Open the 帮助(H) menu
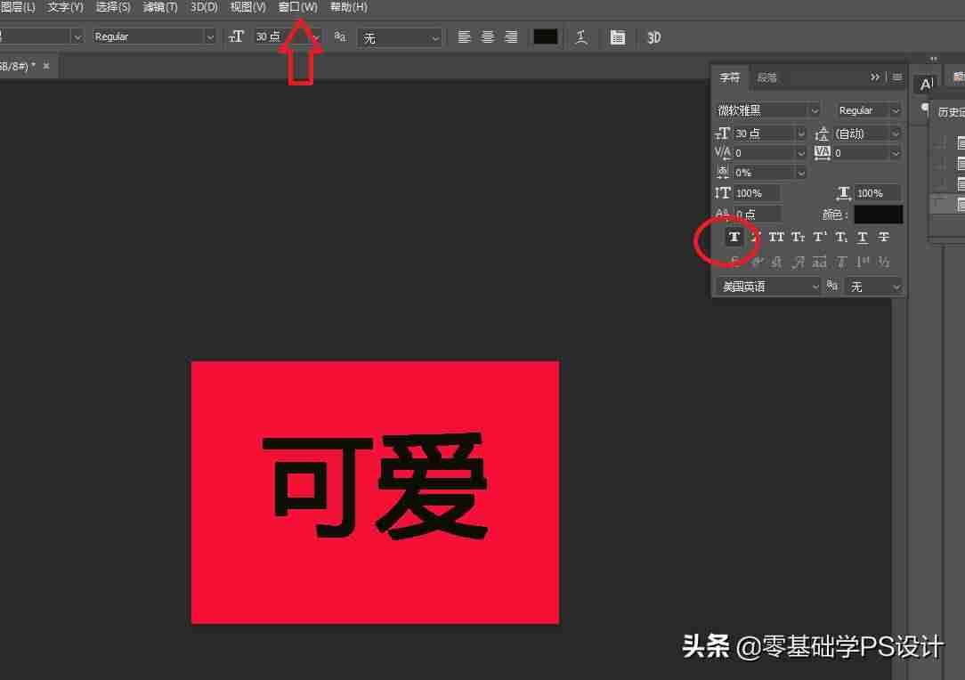The width and height of the screenshot is (965, 680). 348,7
